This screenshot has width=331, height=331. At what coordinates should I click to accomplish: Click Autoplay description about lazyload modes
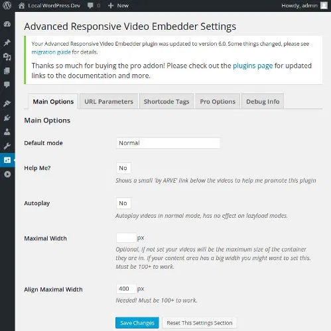coord(202,216)
